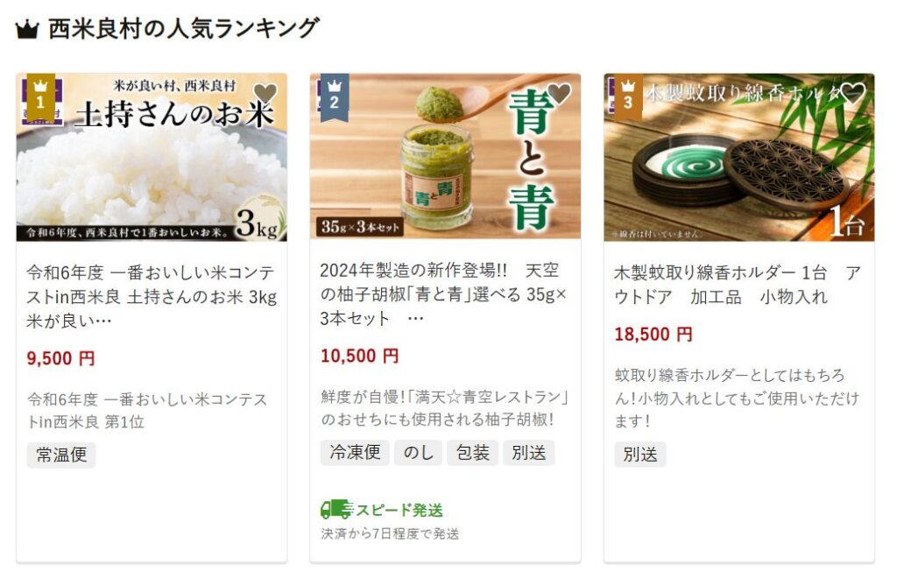Select the 包装 tag

[472, 453]
